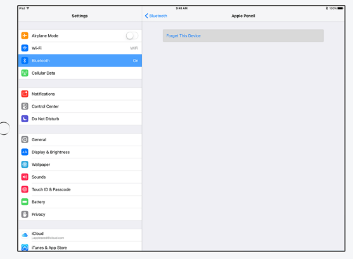Tap the General gear icon

coord(25,139)
